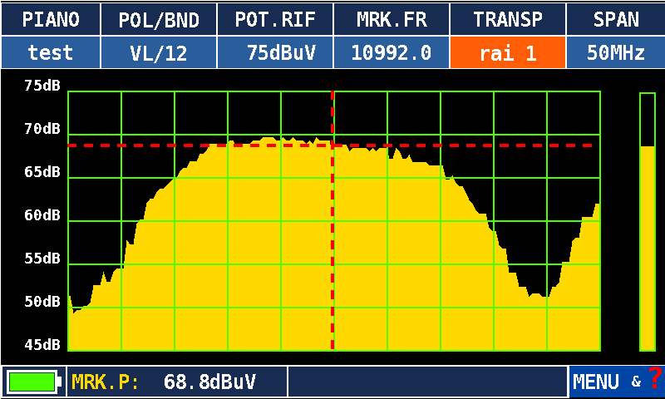
Task: Click the 55dB axis label
Action: 42,259
